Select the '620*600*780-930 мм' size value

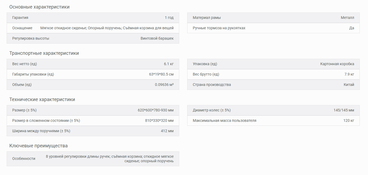(156, 110)
